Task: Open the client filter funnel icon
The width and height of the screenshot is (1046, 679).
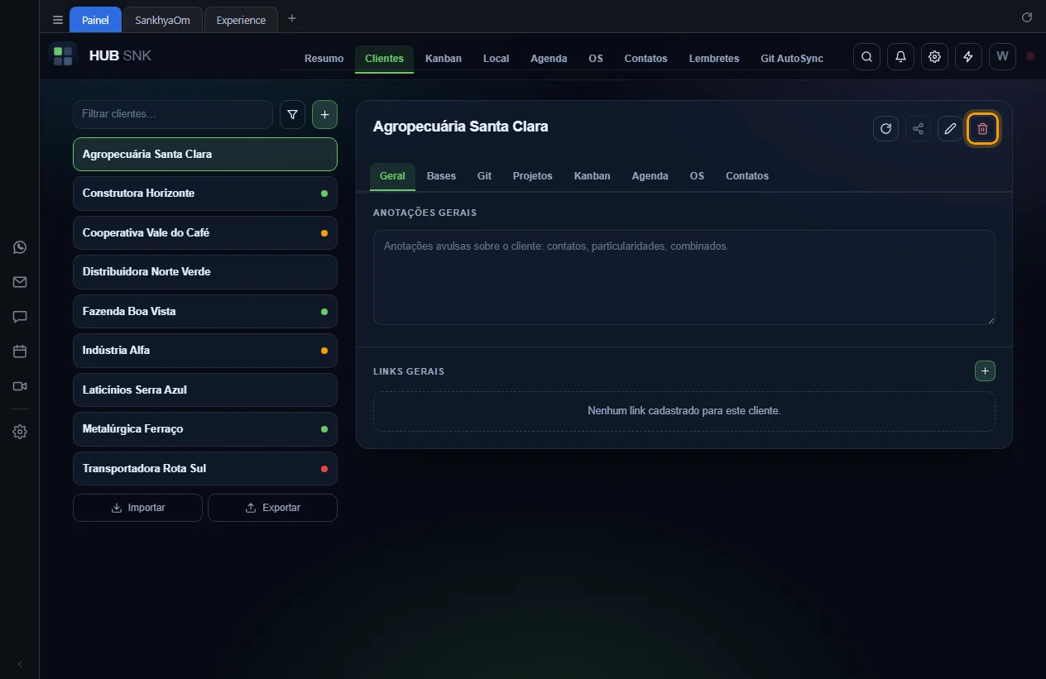Action: (x=292, y=115)
